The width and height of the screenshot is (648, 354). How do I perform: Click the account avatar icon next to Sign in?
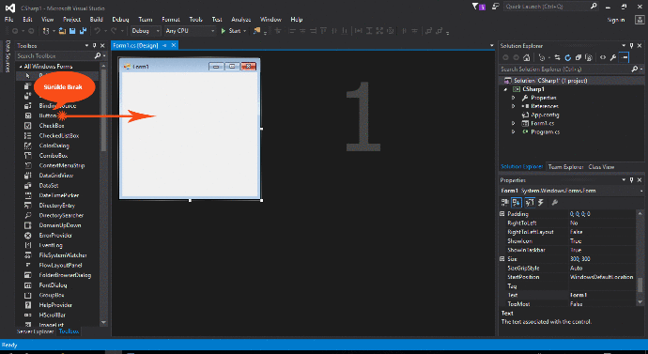point(639,20)
